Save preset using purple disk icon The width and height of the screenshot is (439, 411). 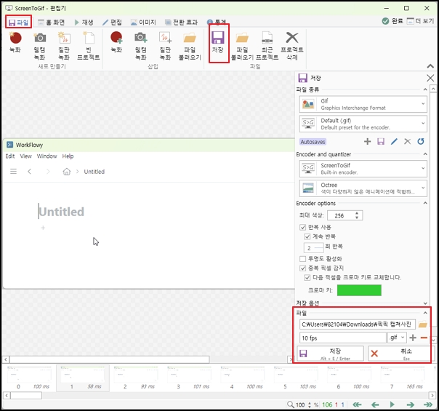click(x=381, y=141)
